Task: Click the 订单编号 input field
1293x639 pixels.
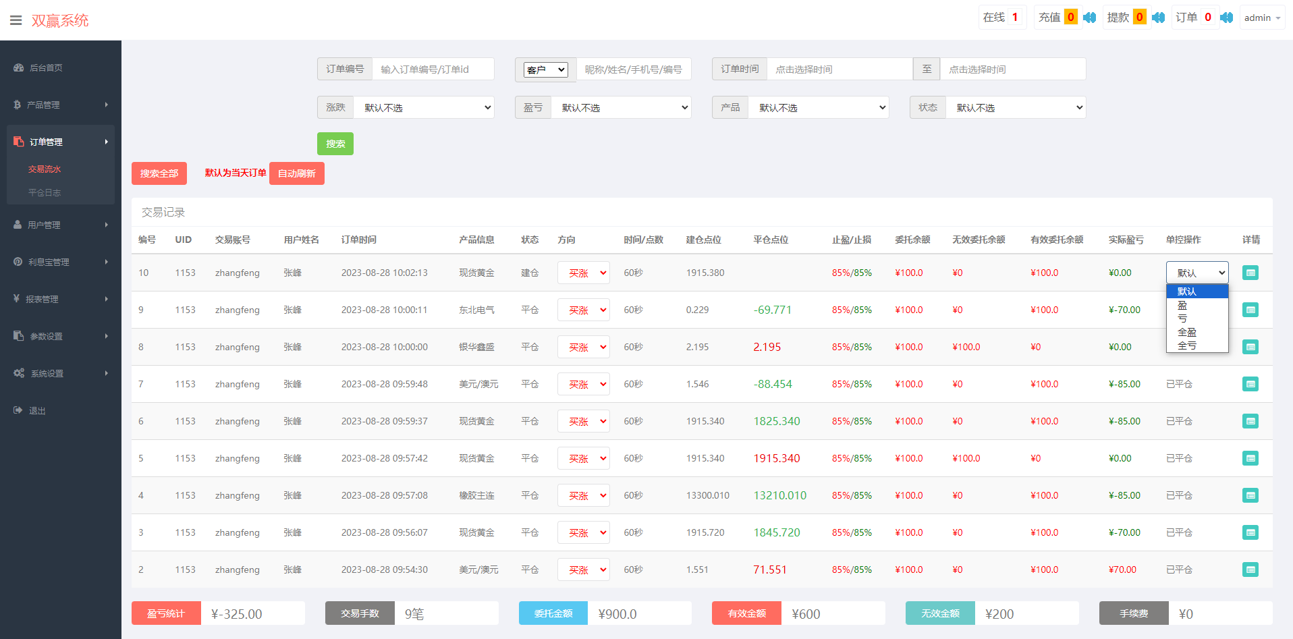Action: pyautogui.click(x=433, y=69)
